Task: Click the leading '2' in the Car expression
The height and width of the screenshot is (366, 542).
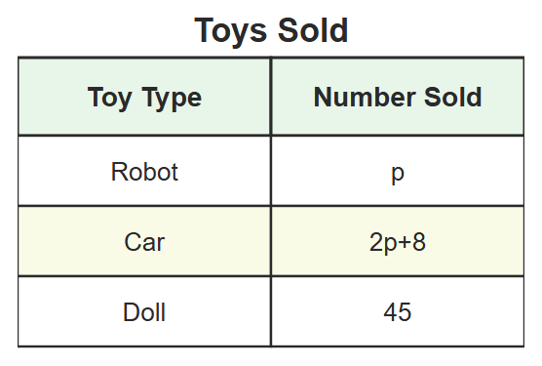Action: pos(376,242)
